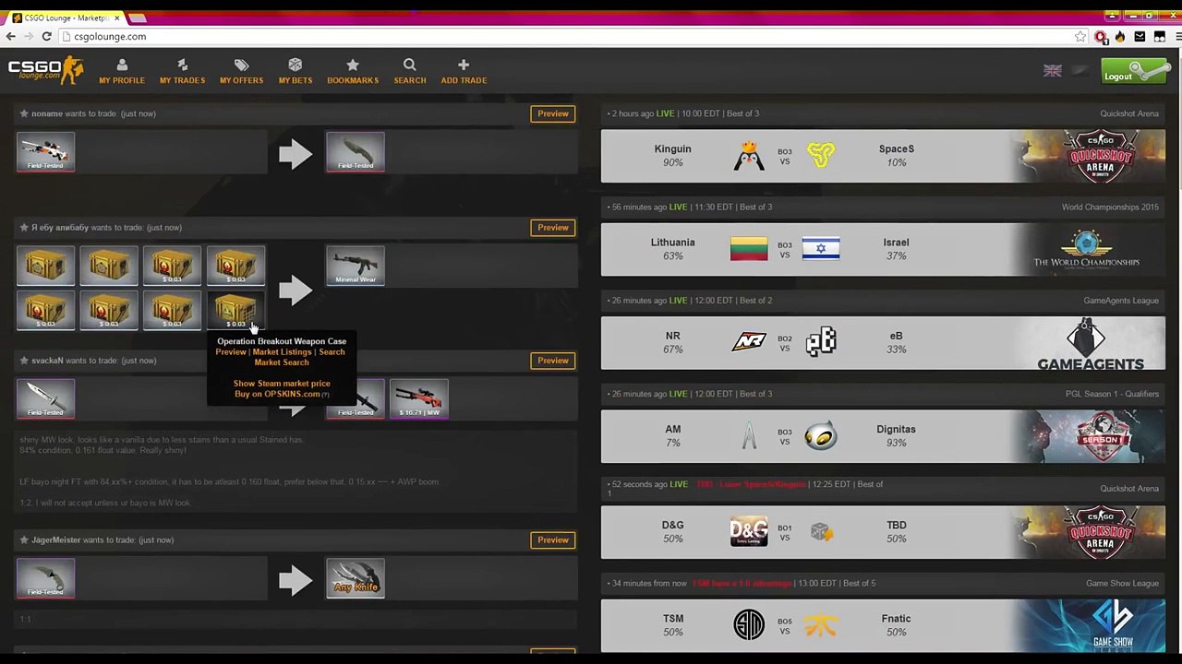Click noname's offered Field-Tested rifle item

coord(45,151)
